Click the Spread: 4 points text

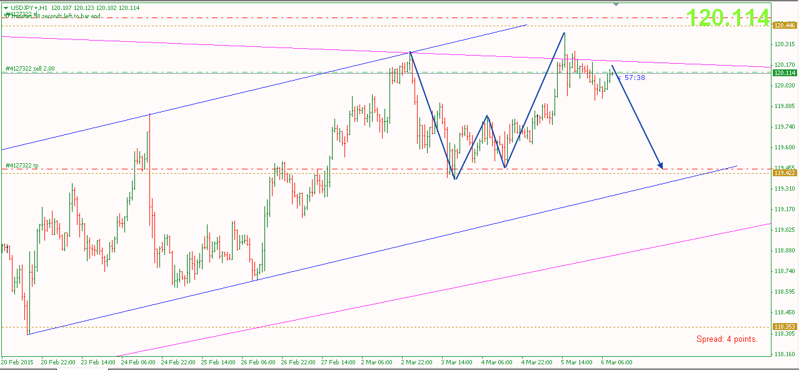tap(727, 339)
